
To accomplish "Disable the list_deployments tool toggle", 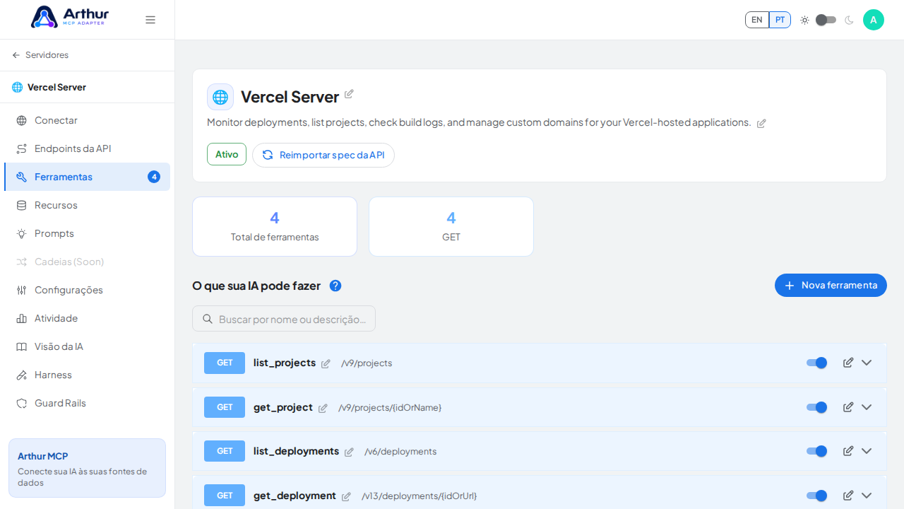I will (817, 451).
